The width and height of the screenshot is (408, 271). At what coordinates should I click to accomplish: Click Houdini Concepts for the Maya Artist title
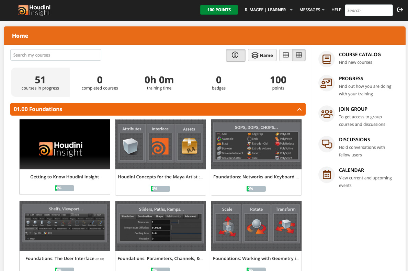click(x=160, y=177)
